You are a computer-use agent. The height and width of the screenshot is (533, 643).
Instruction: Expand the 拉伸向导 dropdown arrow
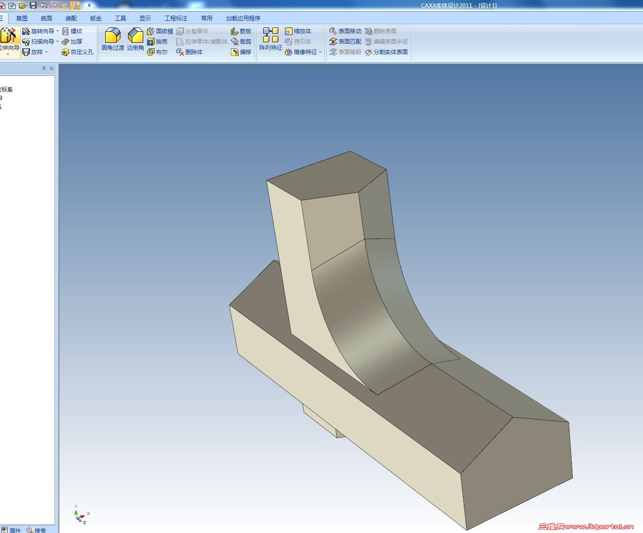click(8, 55)
